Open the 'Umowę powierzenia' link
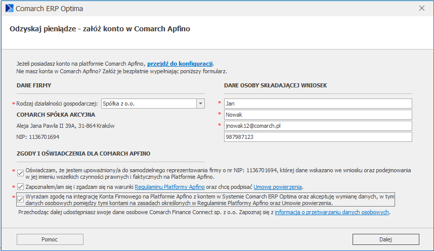 [x=278, y=187]
